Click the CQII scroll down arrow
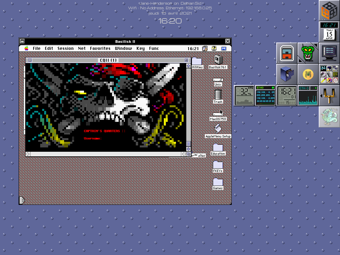 click(x=189, y=149)
